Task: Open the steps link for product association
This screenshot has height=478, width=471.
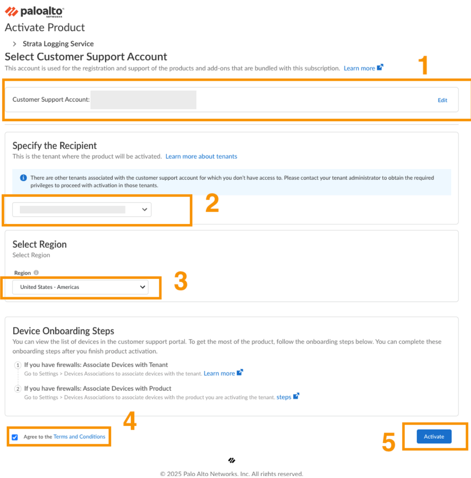Action: coord(284,397)
